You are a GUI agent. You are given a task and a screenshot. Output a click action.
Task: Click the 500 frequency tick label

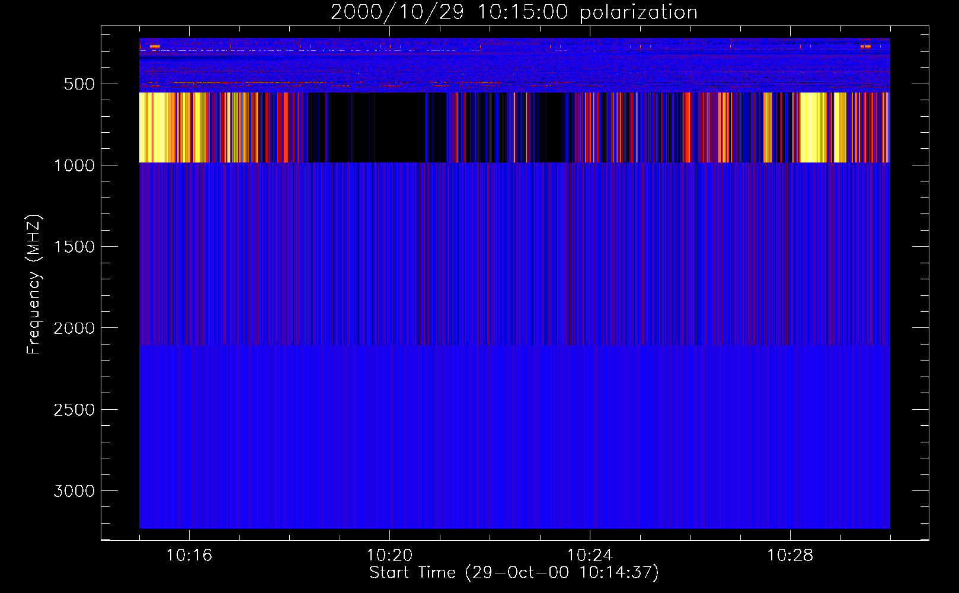(x=79, y=84)
